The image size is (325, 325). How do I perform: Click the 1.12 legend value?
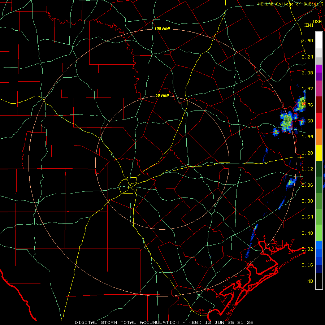pos(307,169)
